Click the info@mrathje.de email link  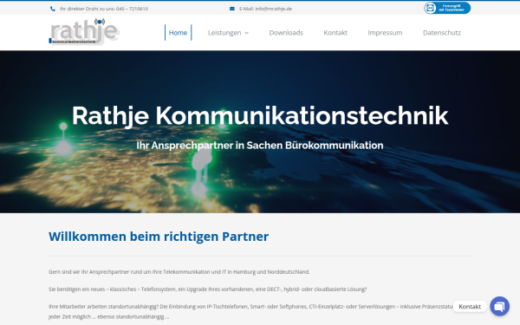coord(274,9)
